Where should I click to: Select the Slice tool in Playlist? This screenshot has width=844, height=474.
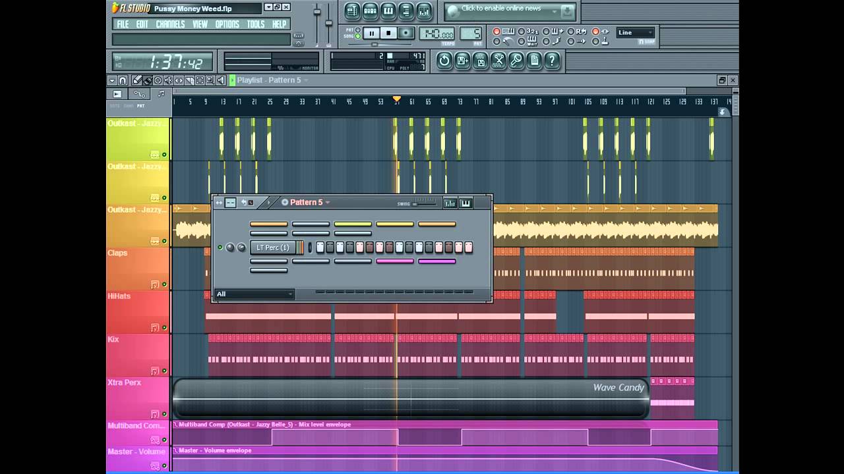[189, 80]
